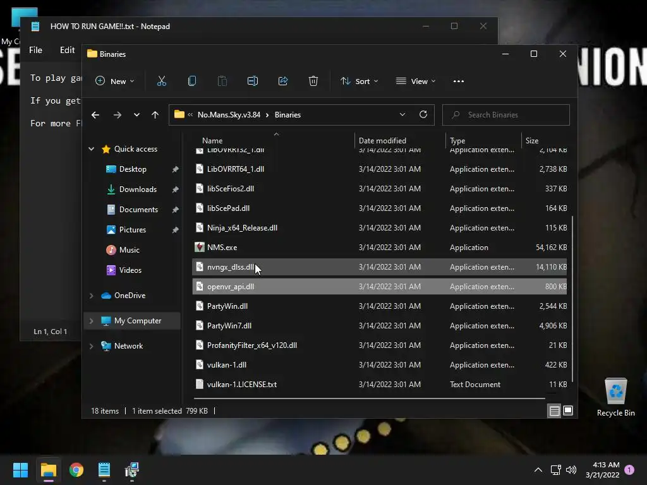647x485 pixels.
Task: Go forward with the right arrow
Action: [x=117, y=115]
